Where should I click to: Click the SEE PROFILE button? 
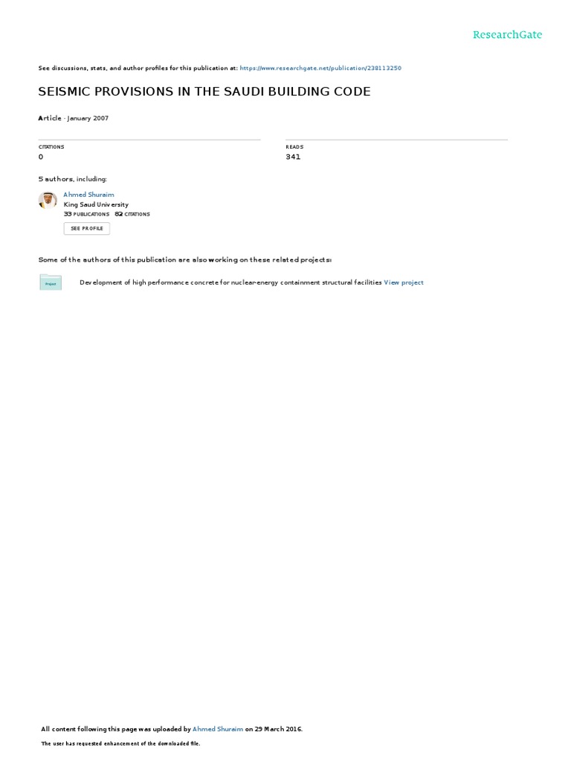pyautogui.click(x=87, y=229)
